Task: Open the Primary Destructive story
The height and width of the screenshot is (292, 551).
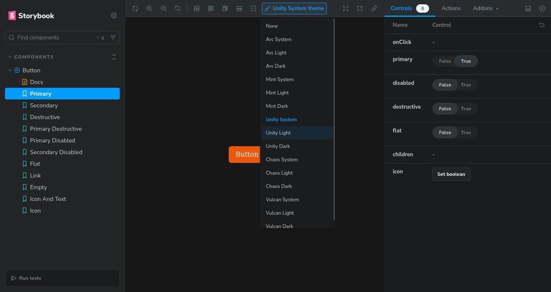Action: coord(62,128)
